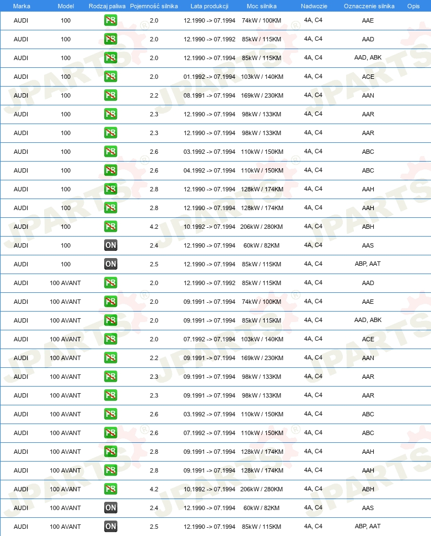Click petrol icon in AUDI 100 2.2 AAN row
Screen dimensions: 431x536
[x=110, y=95]
